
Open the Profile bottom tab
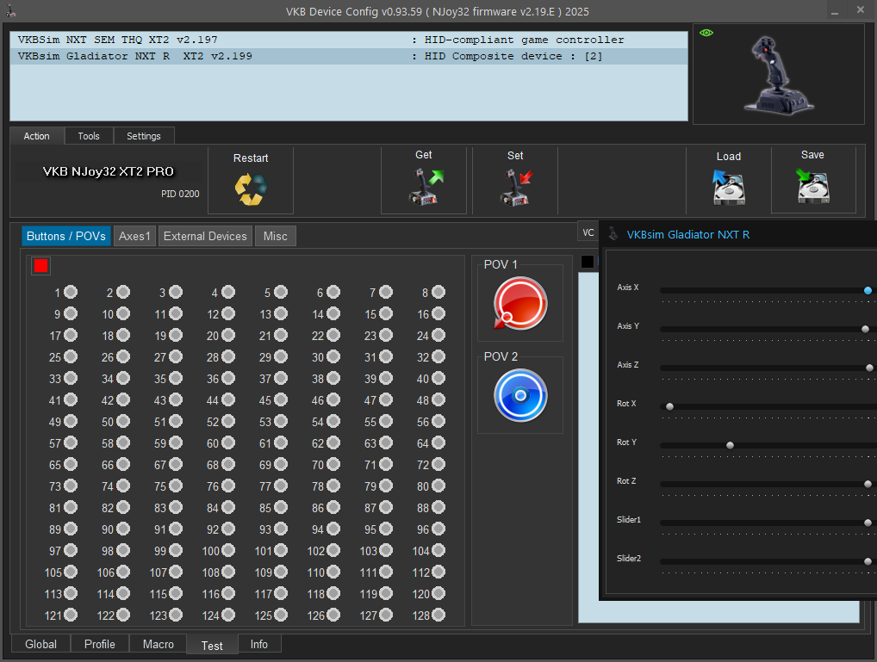100,644
